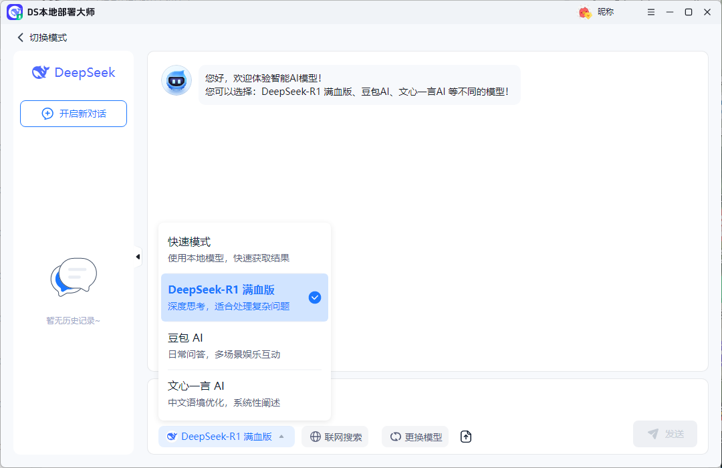Screen dimensions: 722x468
Task: Open the file upload icon near the toolbar
Action: click(x=465, y=437)
